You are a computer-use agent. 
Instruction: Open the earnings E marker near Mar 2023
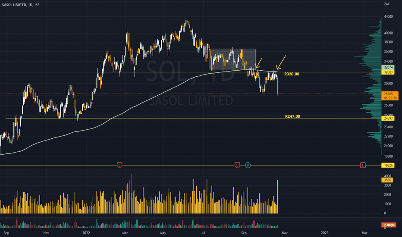[363, 165]
